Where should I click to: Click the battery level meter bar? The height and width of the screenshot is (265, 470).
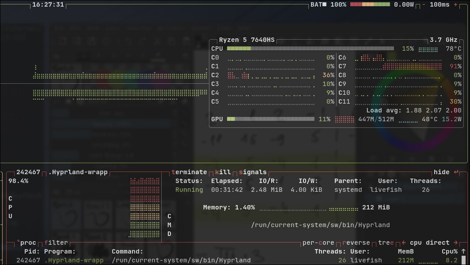click(x=370, y=5)
